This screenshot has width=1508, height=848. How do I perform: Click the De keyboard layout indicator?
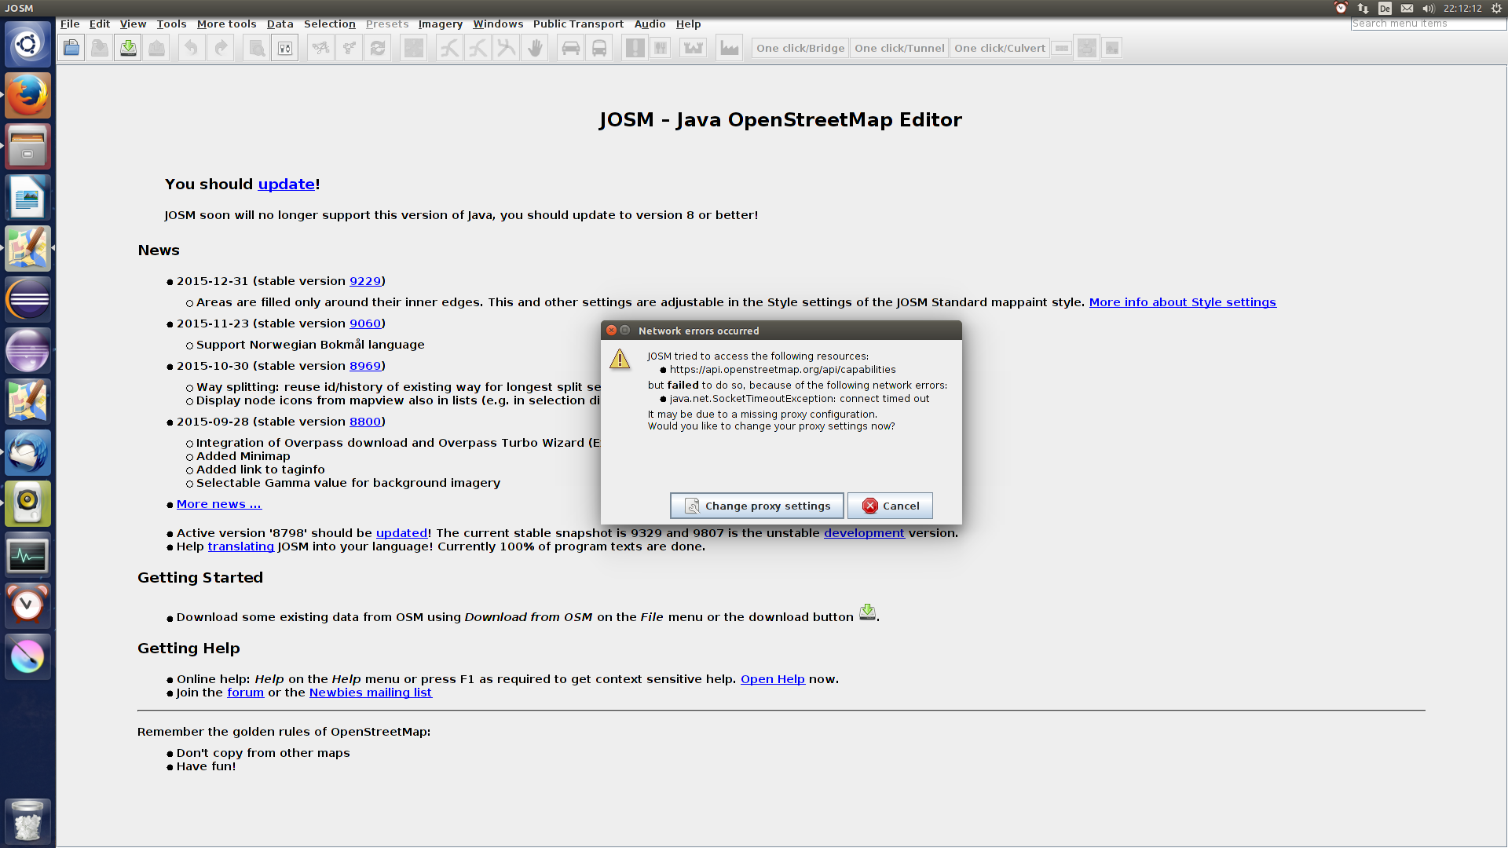(1385, 8)
